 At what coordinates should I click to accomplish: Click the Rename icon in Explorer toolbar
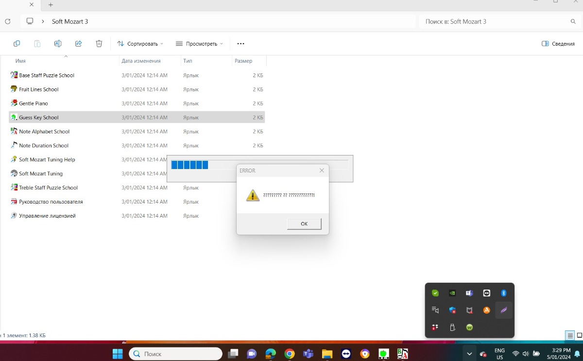click(x=58, y=44)
